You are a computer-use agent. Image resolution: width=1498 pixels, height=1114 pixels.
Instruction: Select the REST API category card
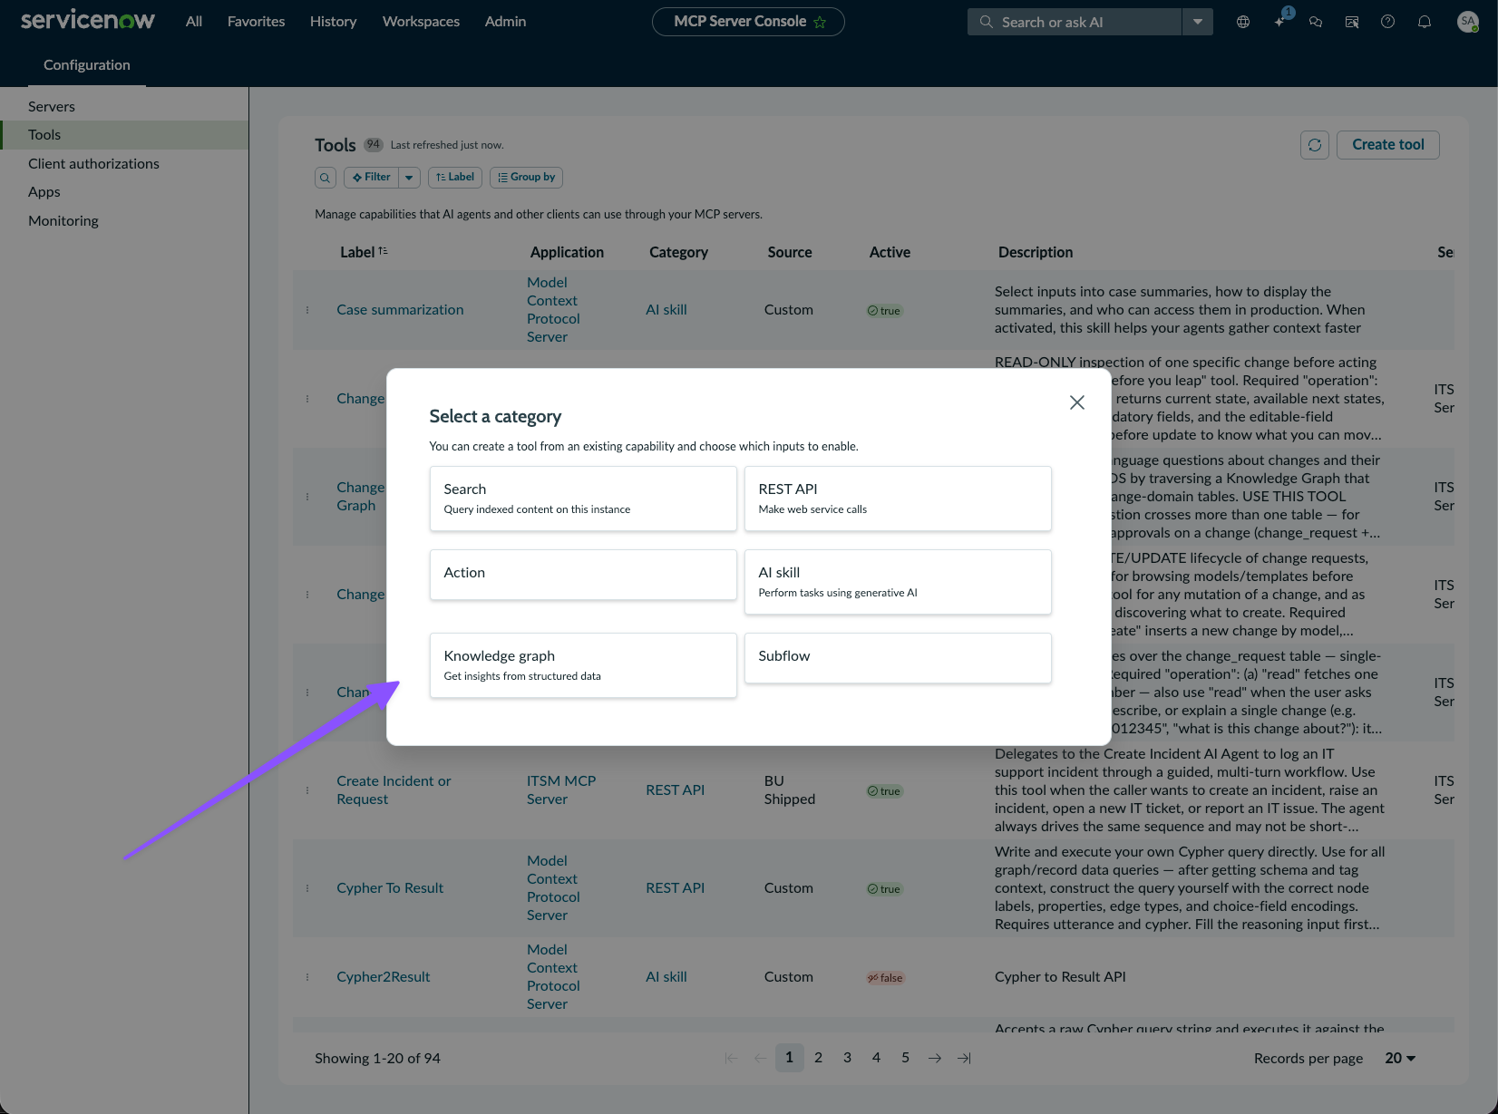coord(898,499)
